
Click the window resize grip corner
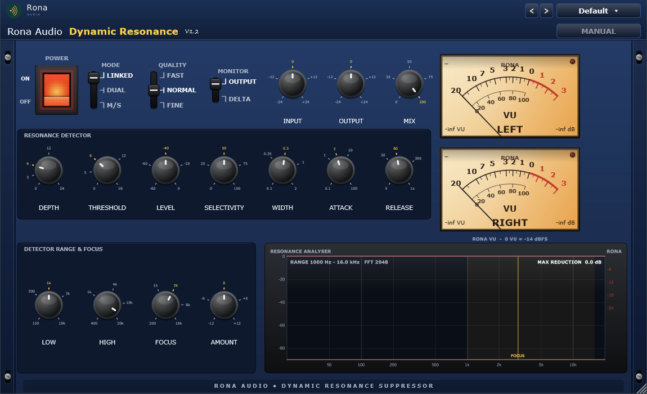[x=641, y=388]
